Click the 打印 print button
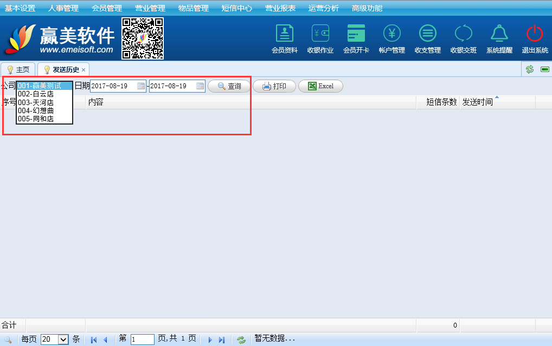 click(x=274, y=86)
